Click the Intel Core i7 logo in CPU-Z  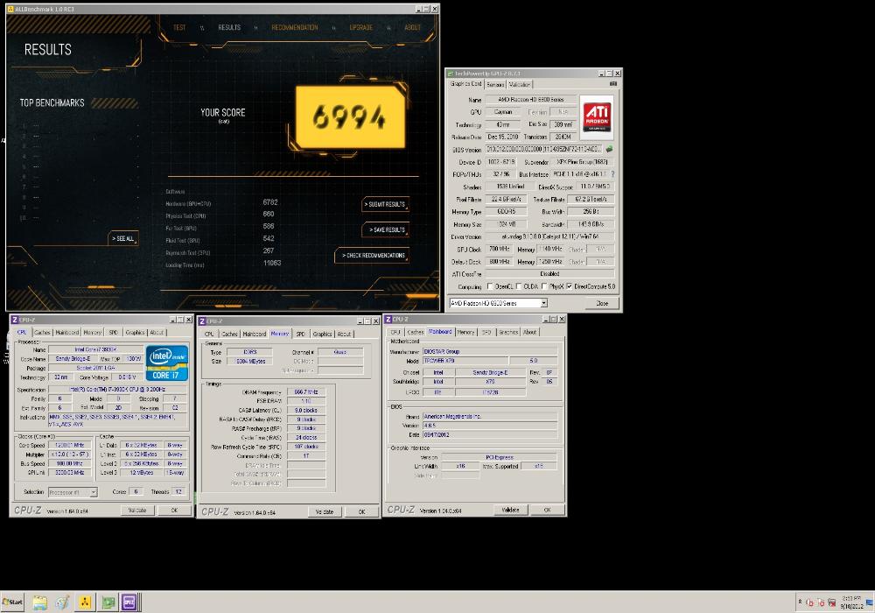coord(167,363)
